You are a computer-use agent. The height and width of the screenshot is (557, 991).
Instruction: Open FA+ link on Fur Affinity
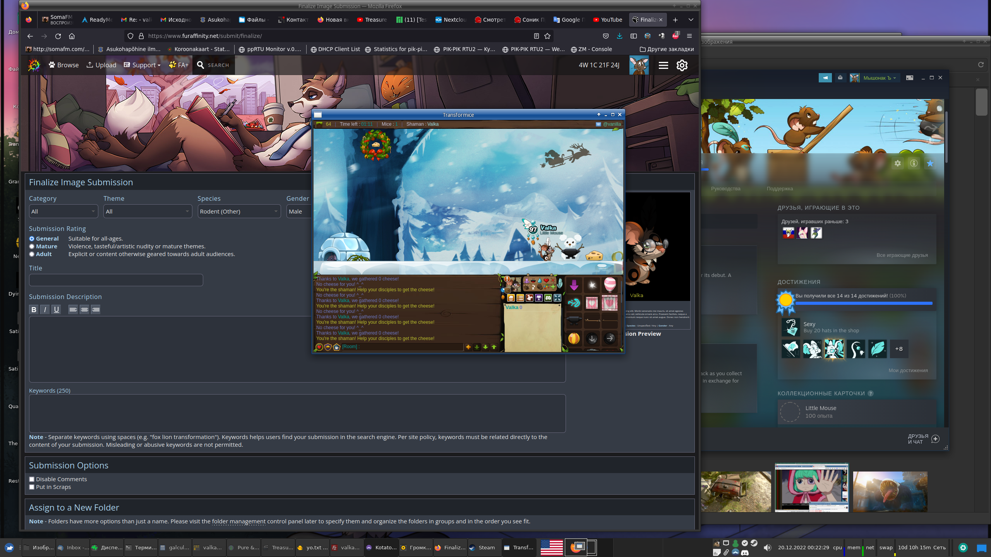(x=179, y=65)
